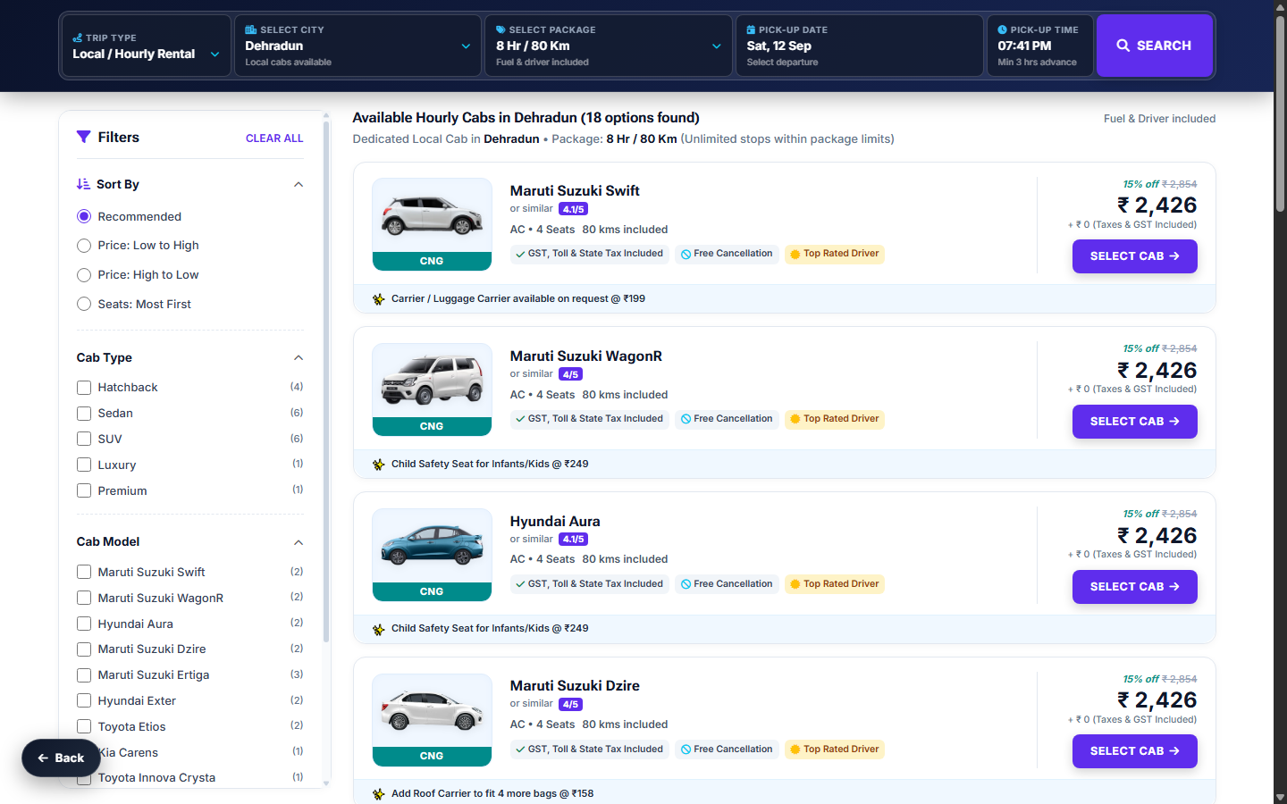Tick the Maruti Suzuki Swift model filter
Screen dimensions: 1287x804
tap(84, 572)
